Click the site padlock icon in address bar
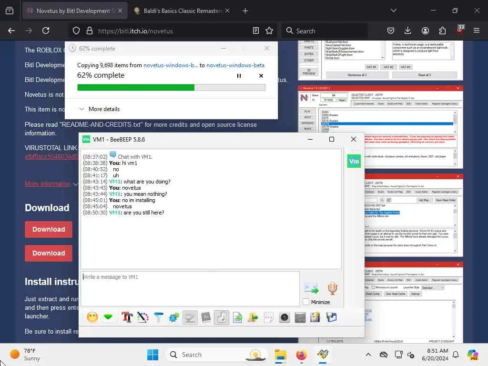Screen dimensions: 488x366 click(x=90, y=30)
